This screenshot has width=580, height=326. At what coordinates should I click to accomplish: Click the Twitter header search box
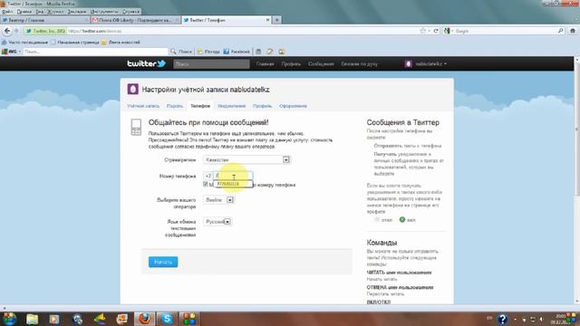pyautogui.click(x=211, y=64)
